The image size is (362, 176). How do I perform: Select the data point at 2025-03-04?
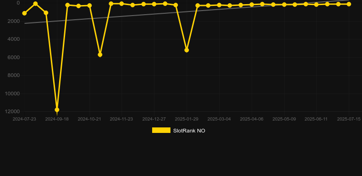point(219,5)
